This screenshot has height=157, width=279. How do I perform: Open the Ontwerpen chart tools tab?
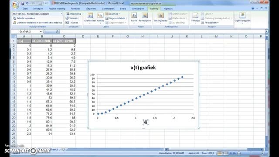point(138,9)
